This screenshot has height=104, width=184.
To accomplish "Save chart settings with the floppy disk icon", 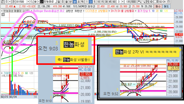I will pyautogui.click(x=147, y=2).
